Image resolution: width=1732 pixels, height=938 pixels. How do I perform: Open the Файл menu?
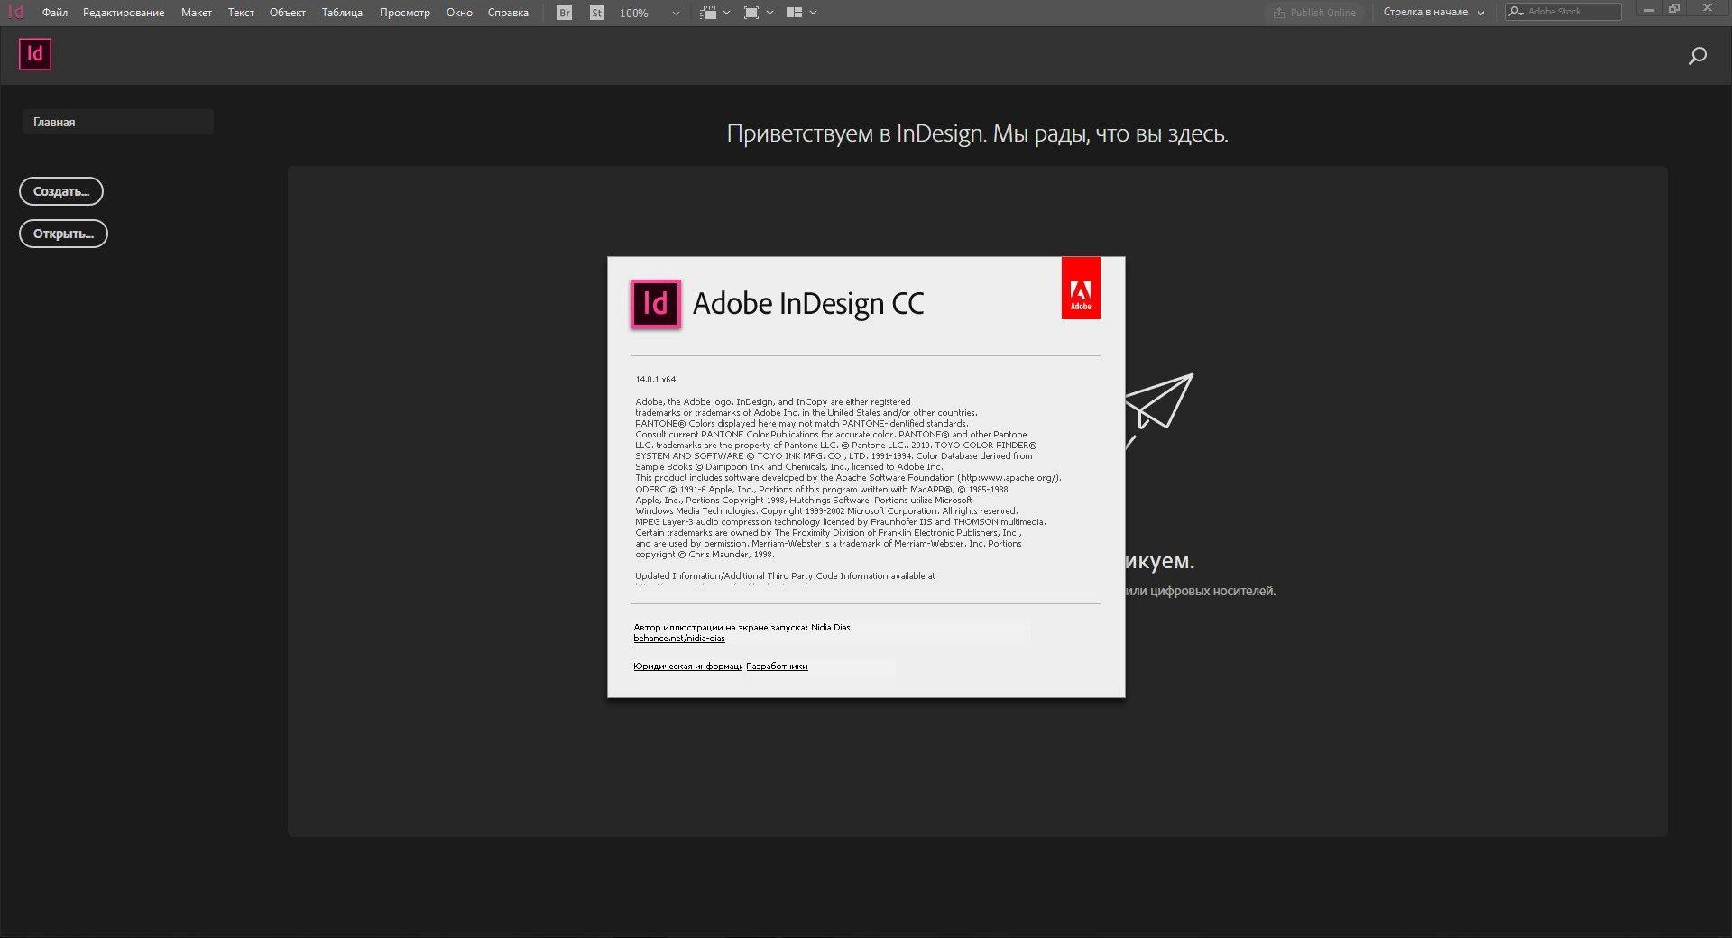[x=54, y=13]
